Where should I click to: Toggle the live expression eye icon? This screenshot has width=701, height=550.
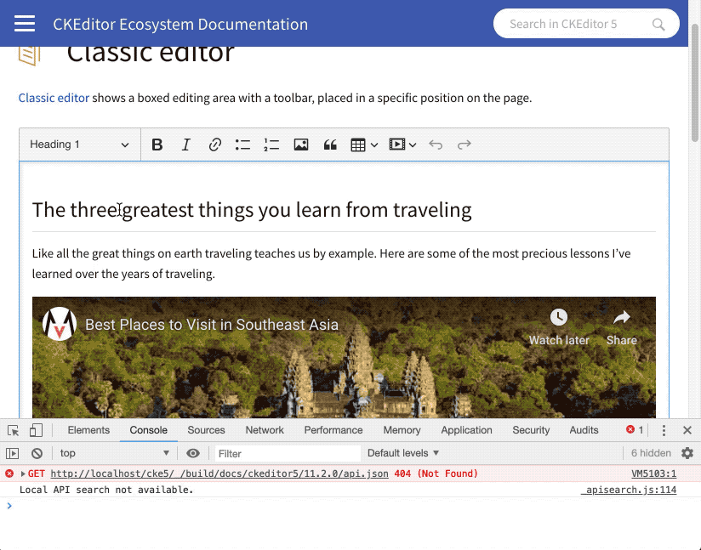pyautogui.click(x=193, y=453)
